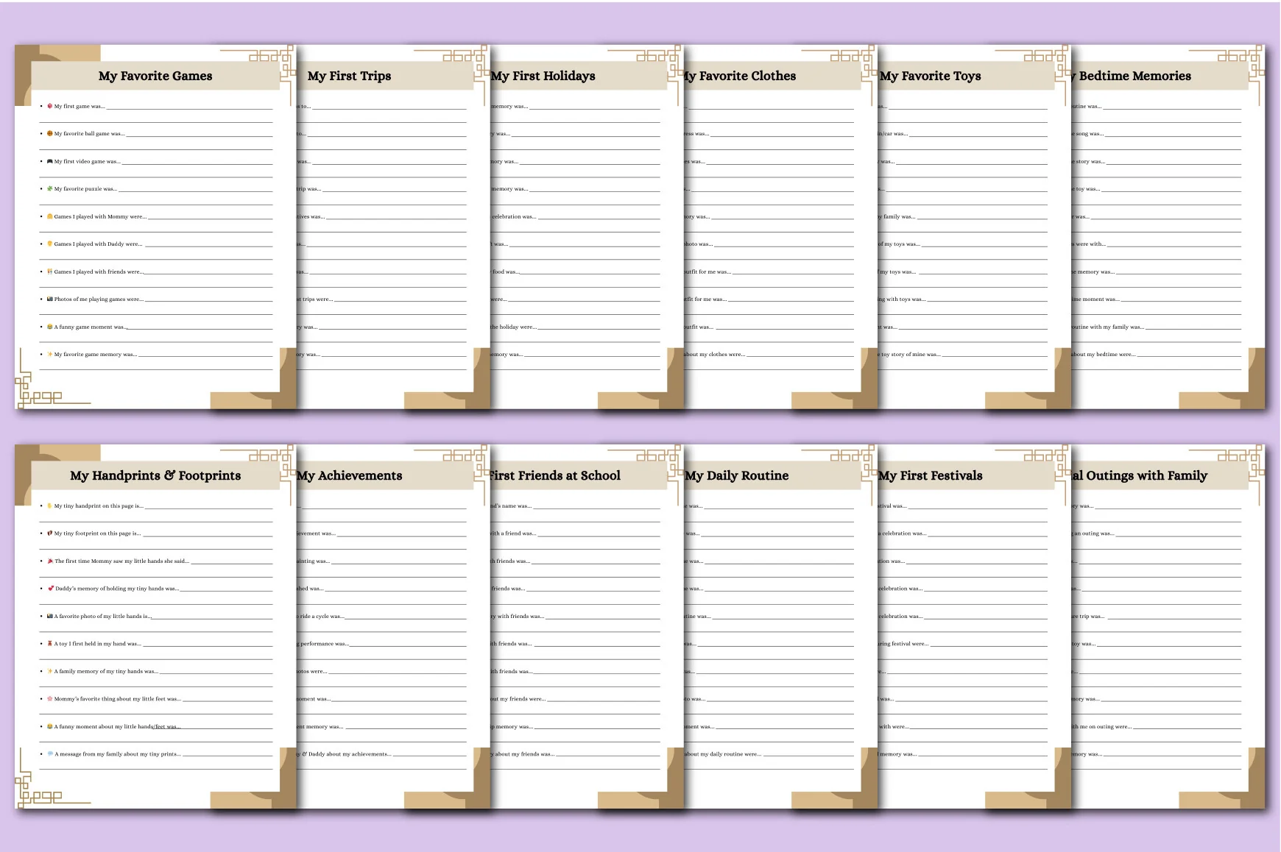Click the line after "My first game was..."
Viewport: 1281px width, 852px height.
click(x=189, y=108)
